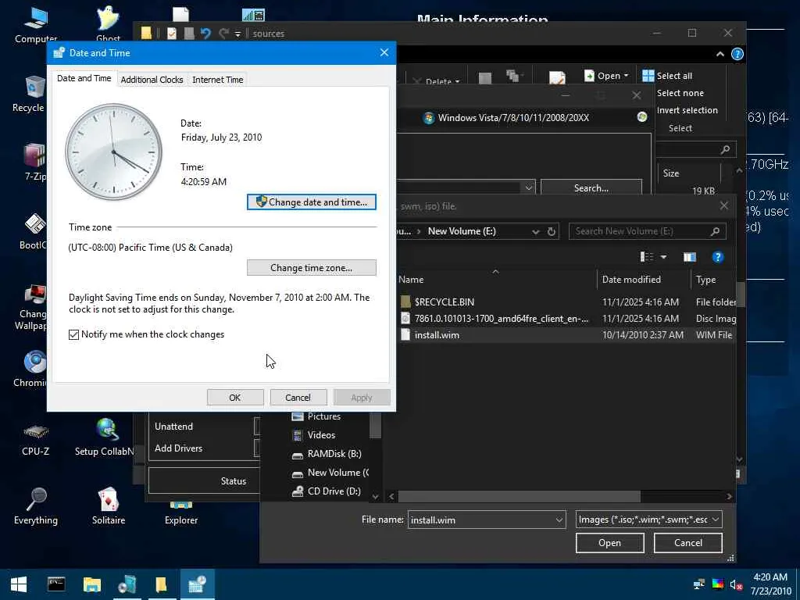Sort files by the Date modified column
Image resolution: width=800 pixels, height=600 pixels.
click(x=631, y=280)
